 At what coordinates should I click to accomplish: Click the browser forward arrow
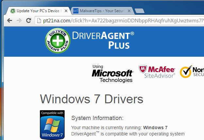coord(19,20)
